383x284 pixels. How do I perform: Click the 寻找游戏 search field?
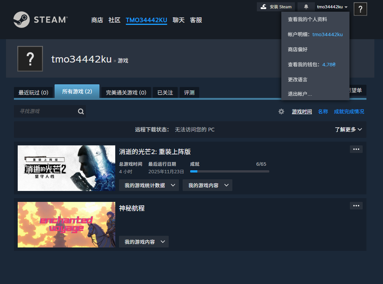pyautogui.click(x=45, y=111)
